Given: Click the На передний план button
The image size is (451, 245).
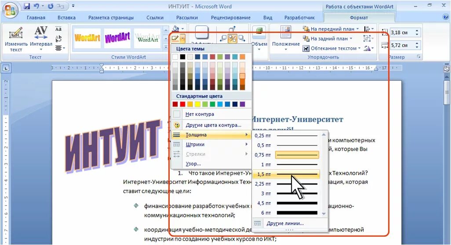Looking at the screenshot, I should pyautogui.click(x=328, y=28).
